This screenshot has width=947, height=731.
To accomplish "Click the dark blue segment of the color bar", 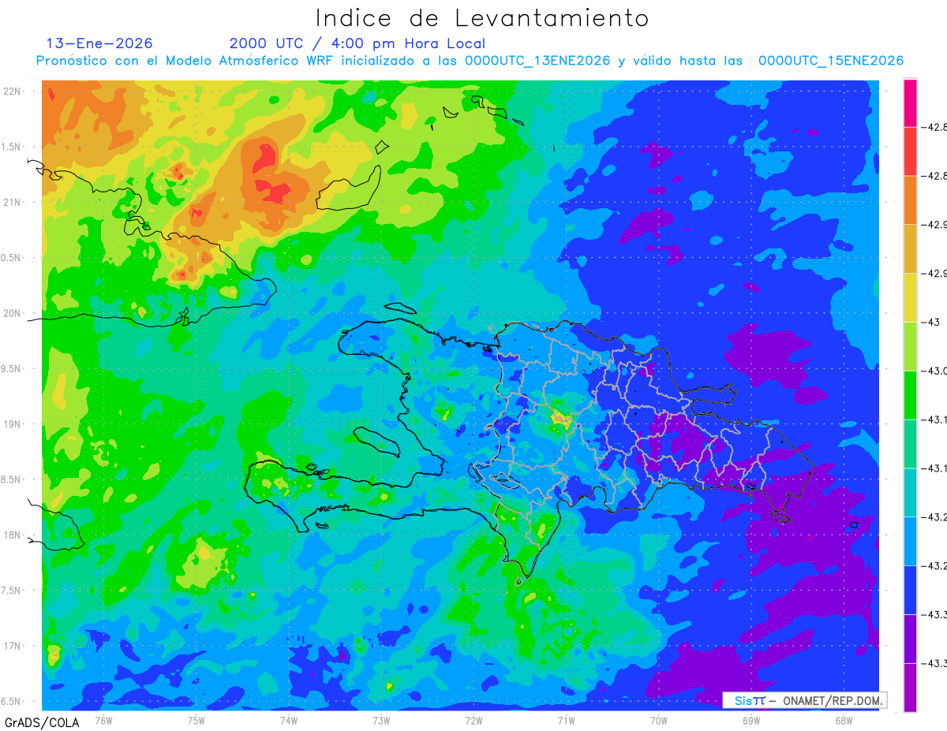I will 910,589.
